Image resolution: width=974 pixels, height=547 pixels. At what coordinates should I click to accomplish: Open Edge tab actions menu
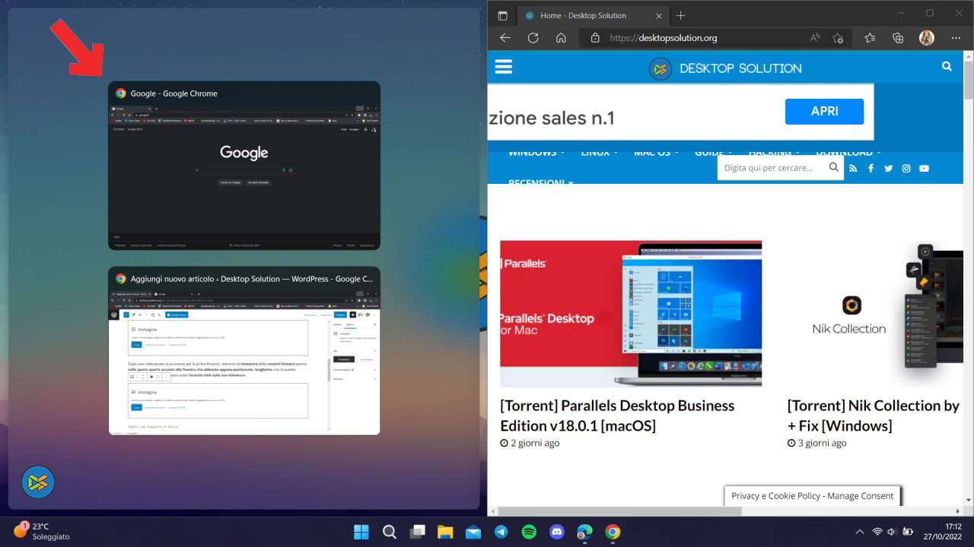click(x=502, y=15)
